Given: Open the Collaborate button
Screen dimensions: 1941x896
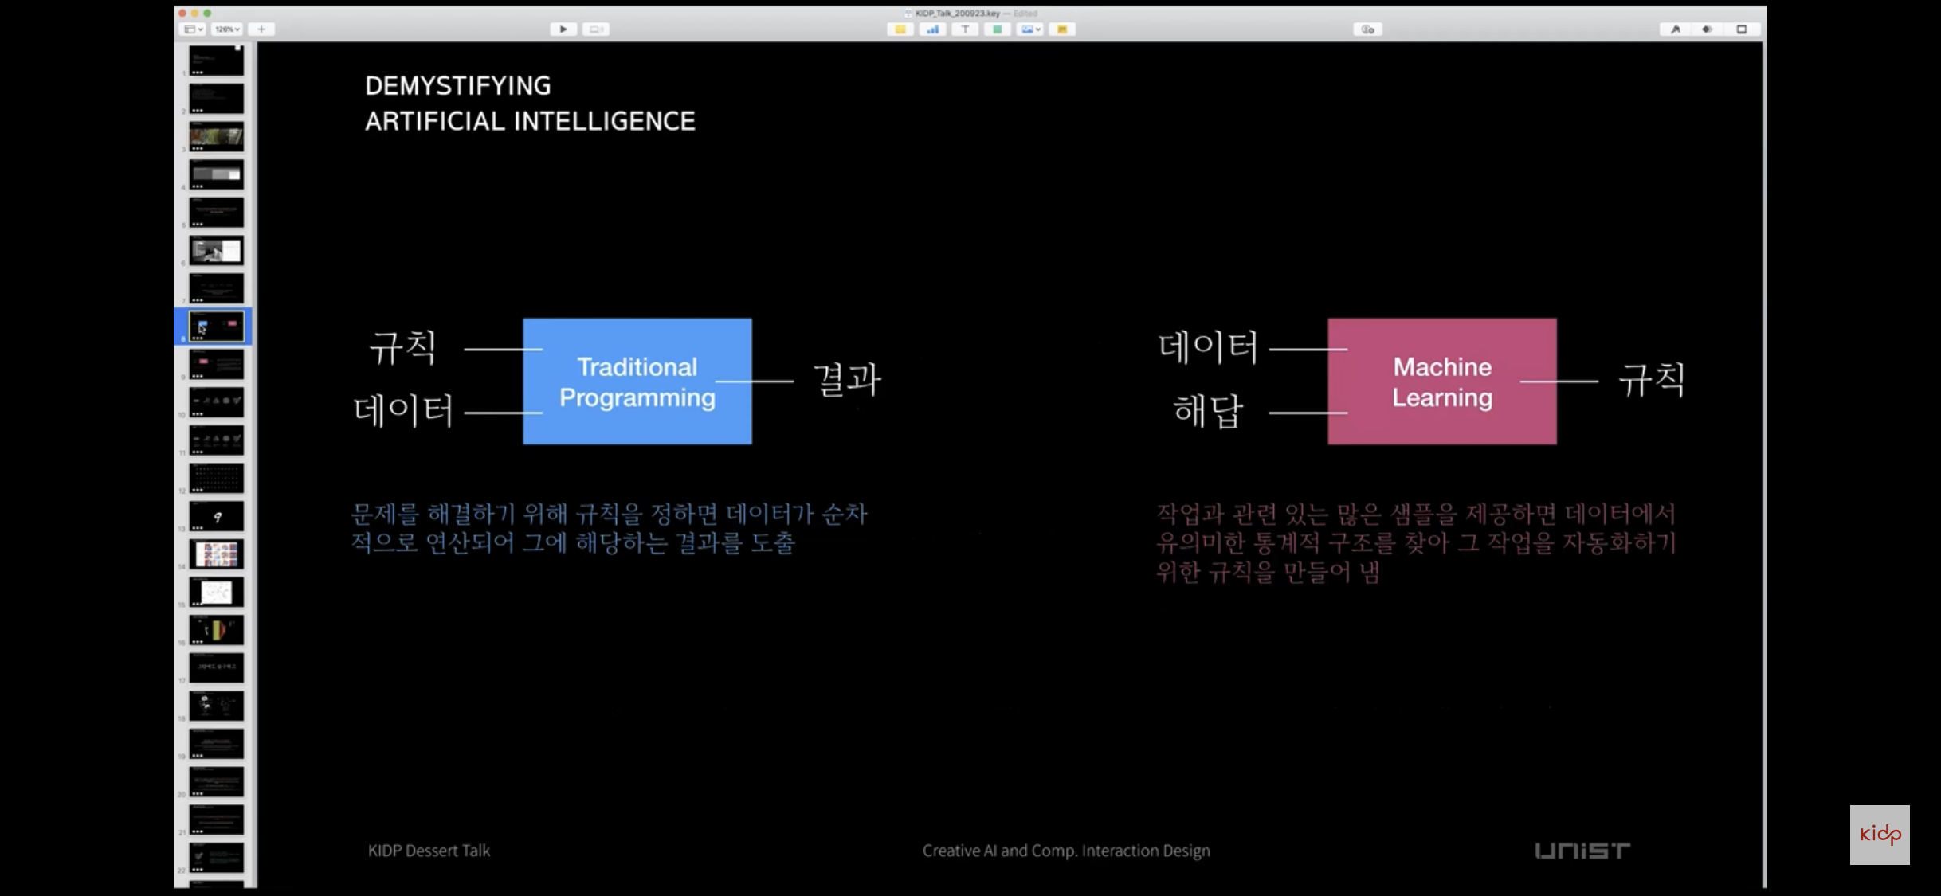Looking at the screenshot, I should [x=1367, y=29].
